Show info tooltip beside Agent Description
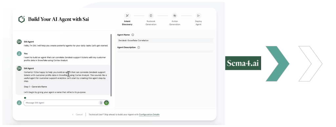 139,47
